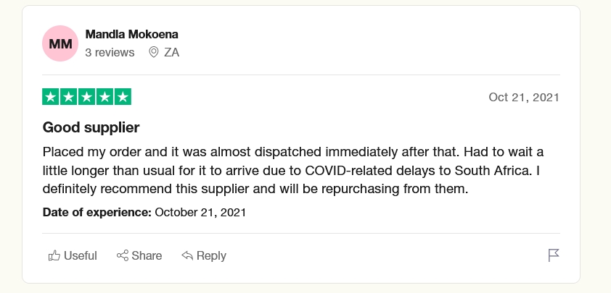611x293 pixels.
Task: Click the Reply arrow icon
Action: point(187,255)
